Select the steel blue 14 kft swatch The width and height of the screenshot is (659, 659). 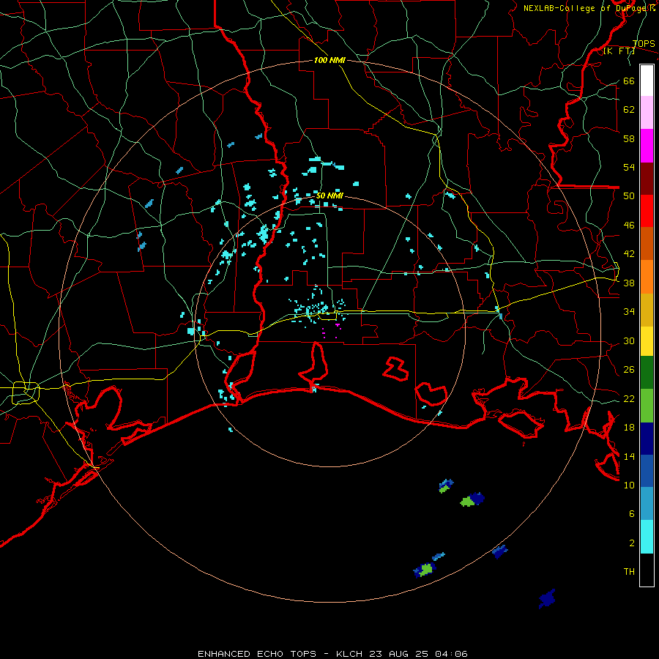(x=647, y=504)
